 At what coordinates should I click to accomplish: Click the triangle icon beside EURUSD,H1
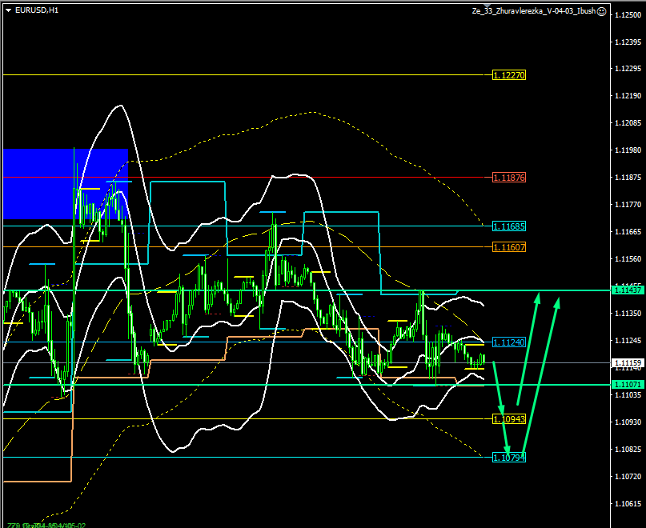coord(8,10)
